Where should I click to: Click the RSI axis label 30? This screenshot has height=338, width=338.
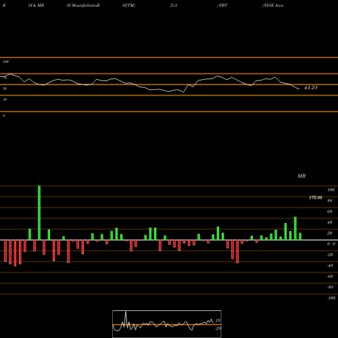tap(5, 99)
